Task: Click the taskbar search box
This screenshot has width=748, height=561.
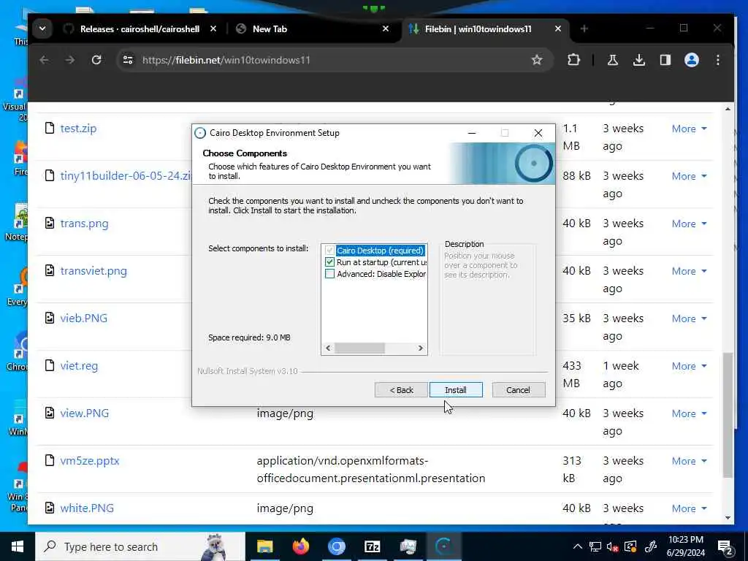Action: coord(140,546)
